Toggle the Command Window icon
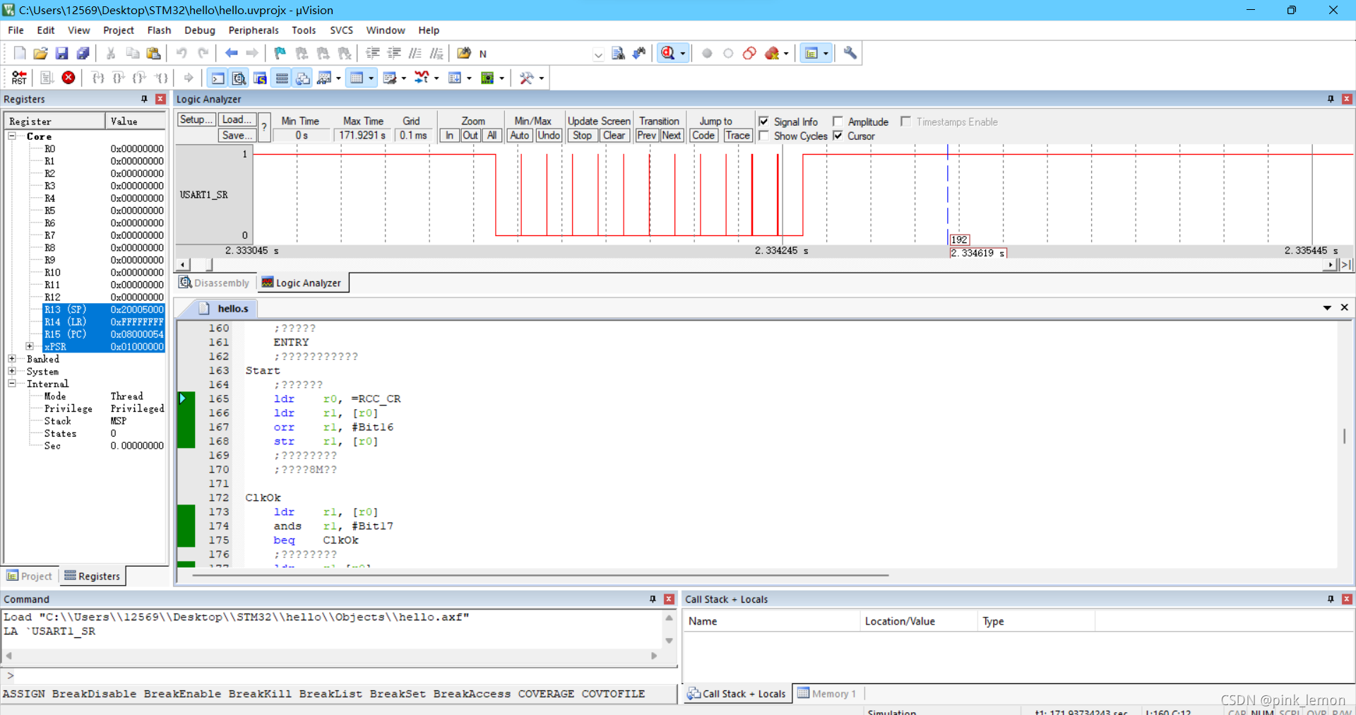 [218, 78]
